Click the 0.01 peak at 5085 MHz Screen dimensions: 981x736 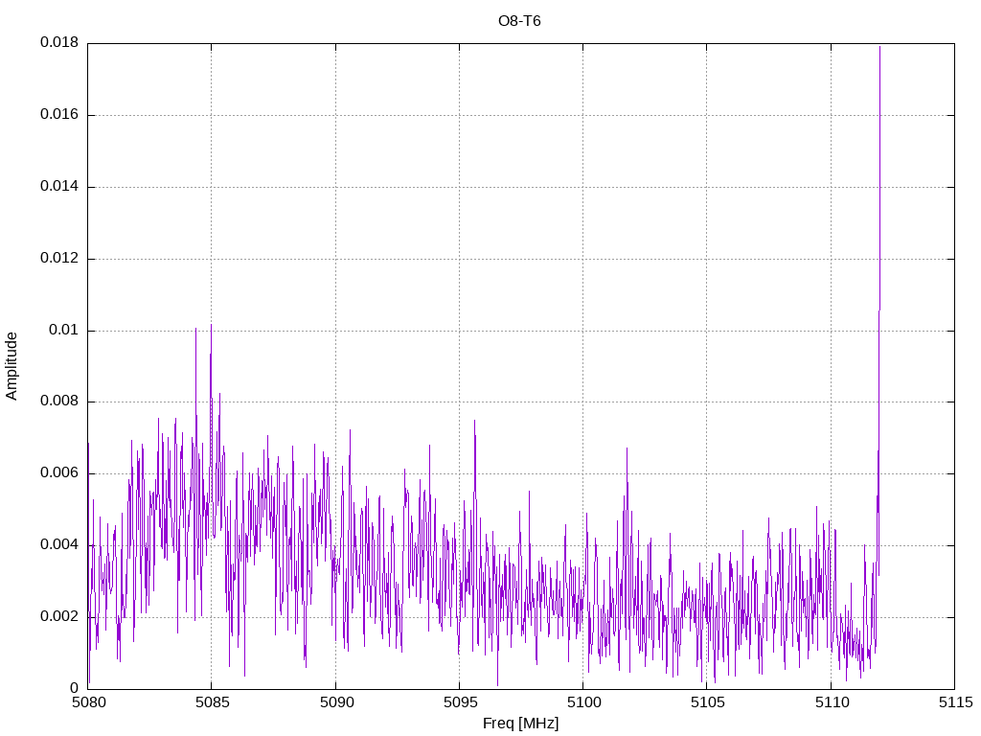[211, 326]
